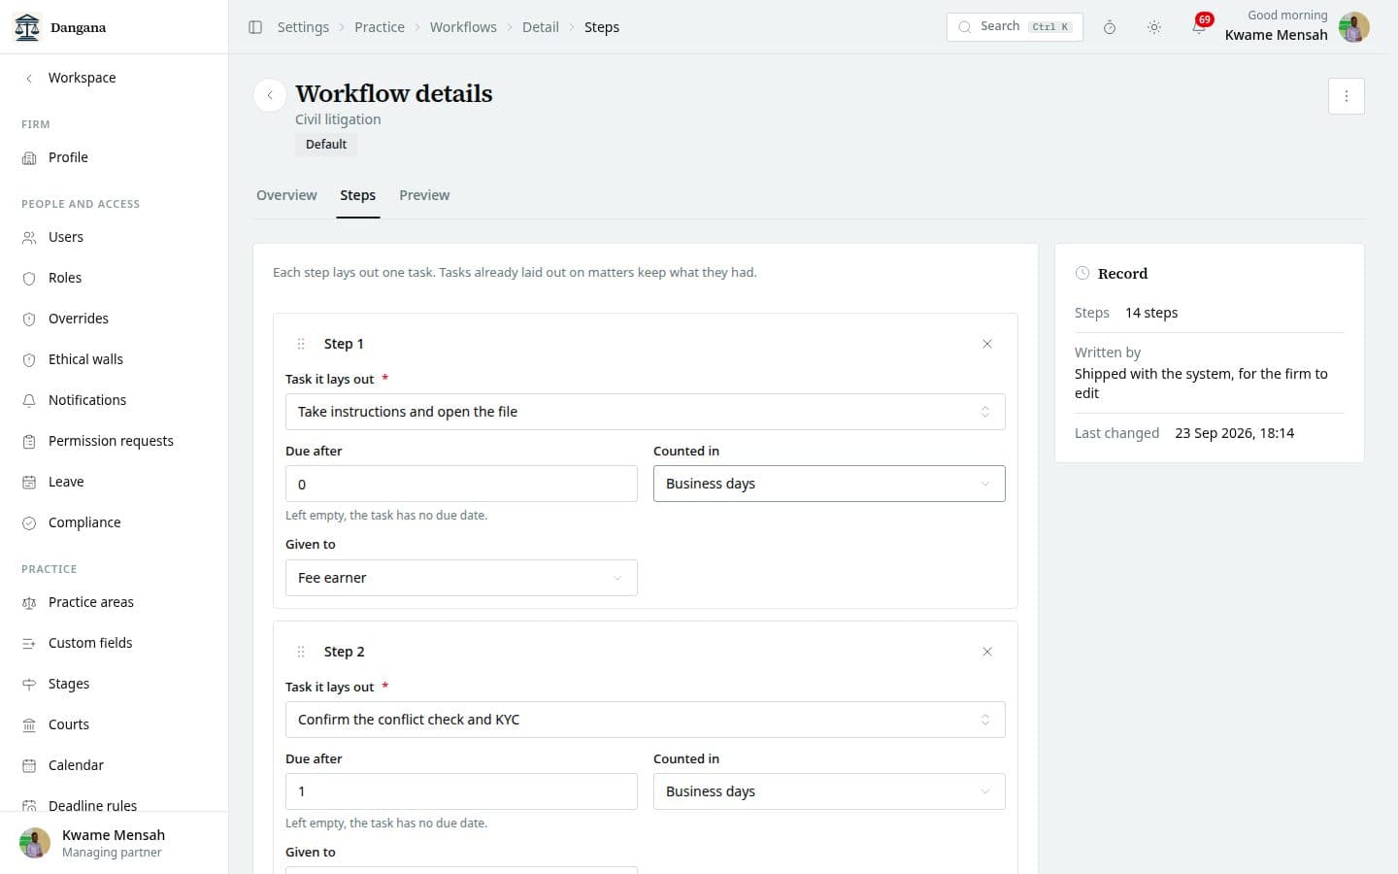
Task: Open Step 1 task dropdown 'Take instructions'
Action: point(645,412)
